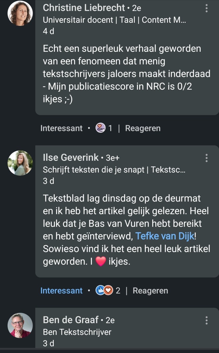Click the reaction count 2 on Ilse's comment
219x353 pixels.
[118, 291]
